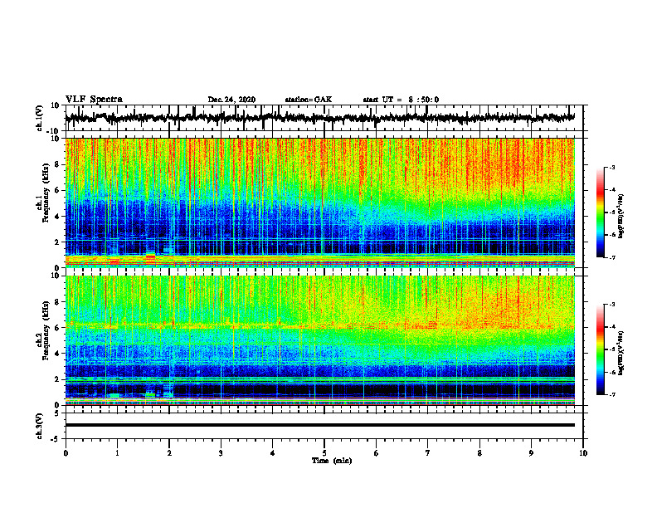Click the ch.3(V) axis label

40,426
